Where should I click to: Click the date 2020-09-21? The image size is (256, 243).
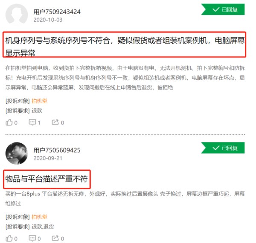tap(48, 158)
